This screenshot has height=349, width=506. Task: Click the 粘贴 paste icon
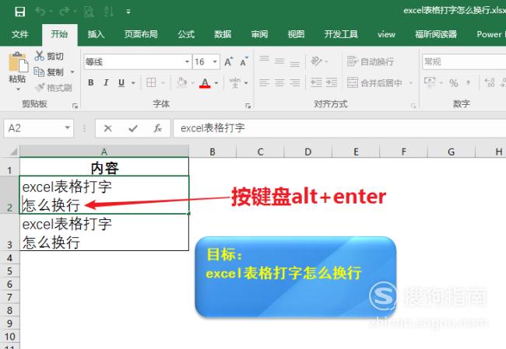tap(18, 61)
